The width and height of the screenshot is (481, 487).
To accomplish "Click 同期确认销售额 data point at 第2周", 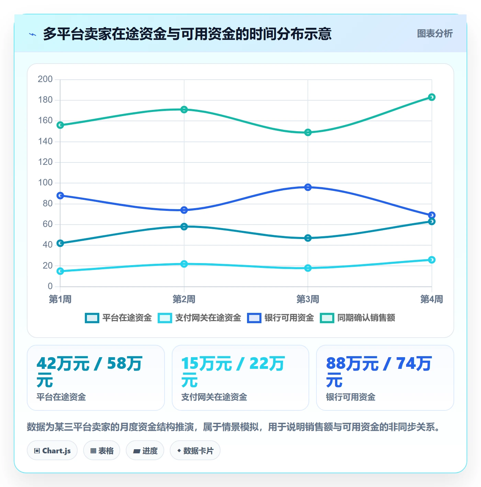I will (x=184, y=110).
